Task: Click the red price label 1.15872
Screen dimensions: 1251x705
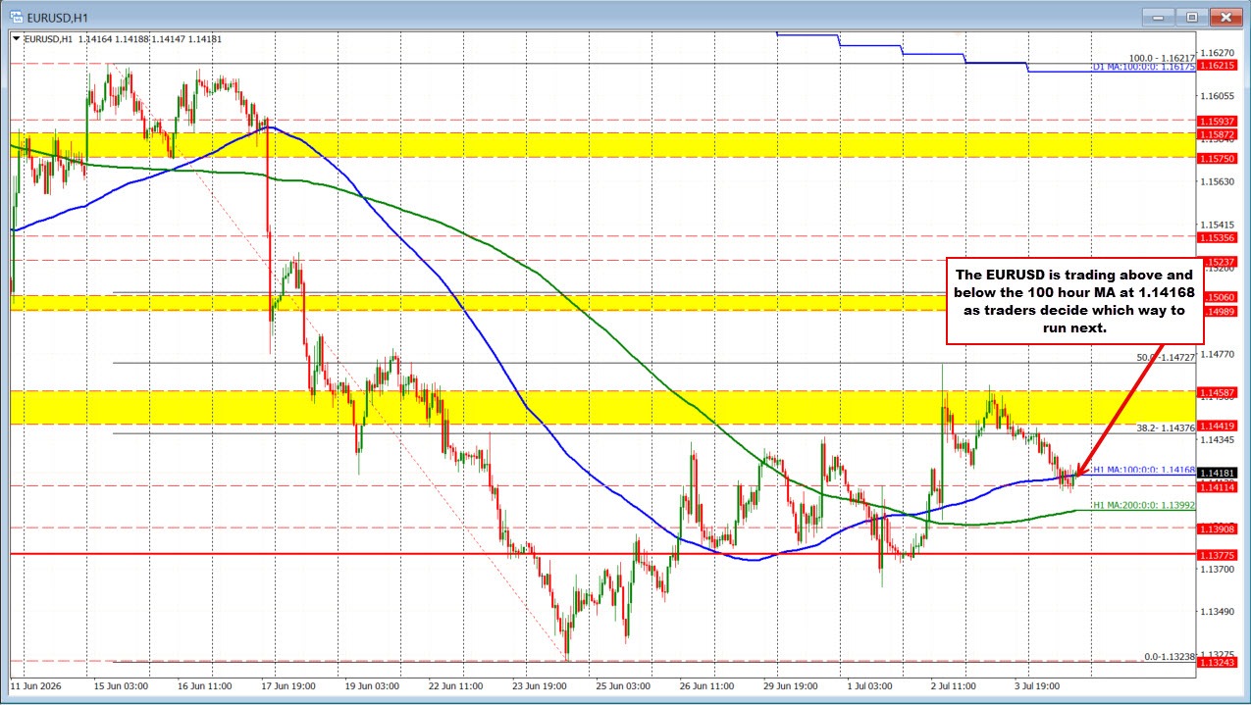Action: tap(1218, 132)
